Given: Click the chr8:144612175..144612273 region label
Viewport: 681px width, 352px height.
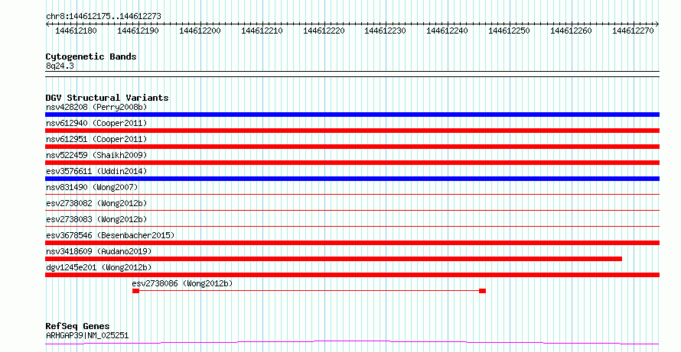Looking at the screenshot, I should click(103, 16).
